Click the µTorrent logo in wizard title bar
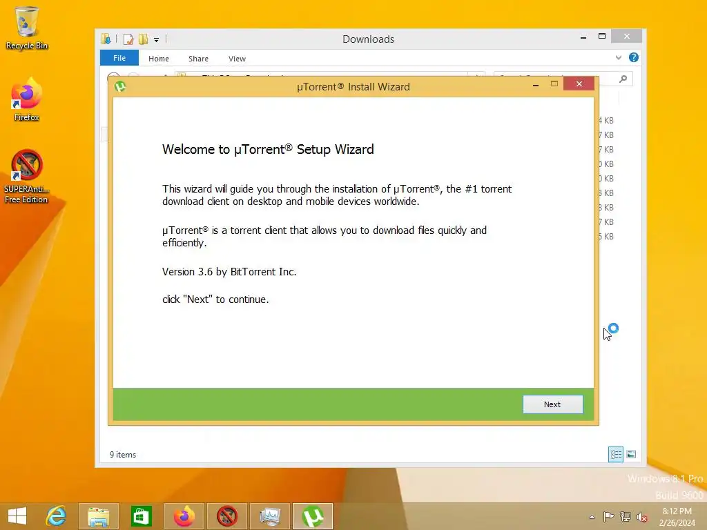This screenshot has height=530, width=707. [x=120, y=86]
